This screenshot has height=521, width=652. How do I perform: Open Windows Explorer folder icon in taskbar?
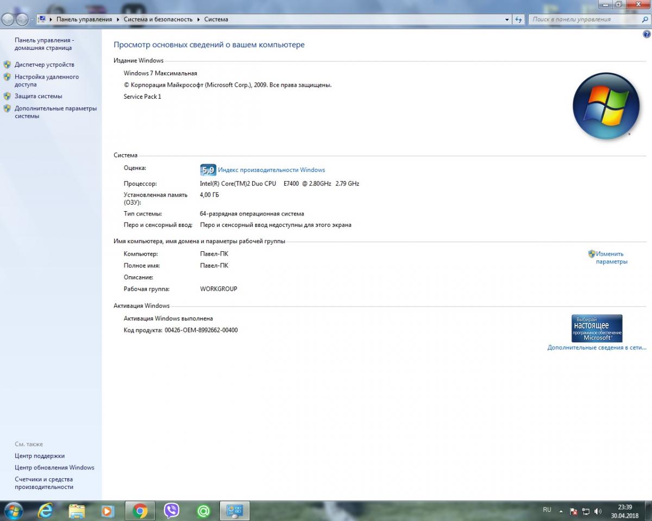click(77, 511)
